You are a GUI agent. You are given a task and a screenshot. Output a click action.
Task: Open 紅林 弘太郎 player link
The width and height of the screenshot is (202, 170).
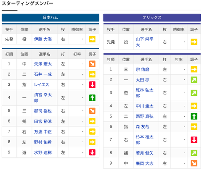pos(145,93)
